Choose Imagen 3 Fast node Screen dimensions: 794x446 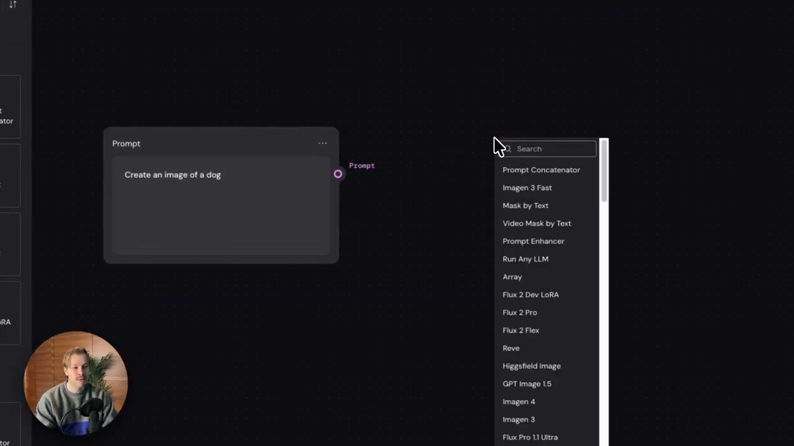pyautogui.click(x=527, y=188)
